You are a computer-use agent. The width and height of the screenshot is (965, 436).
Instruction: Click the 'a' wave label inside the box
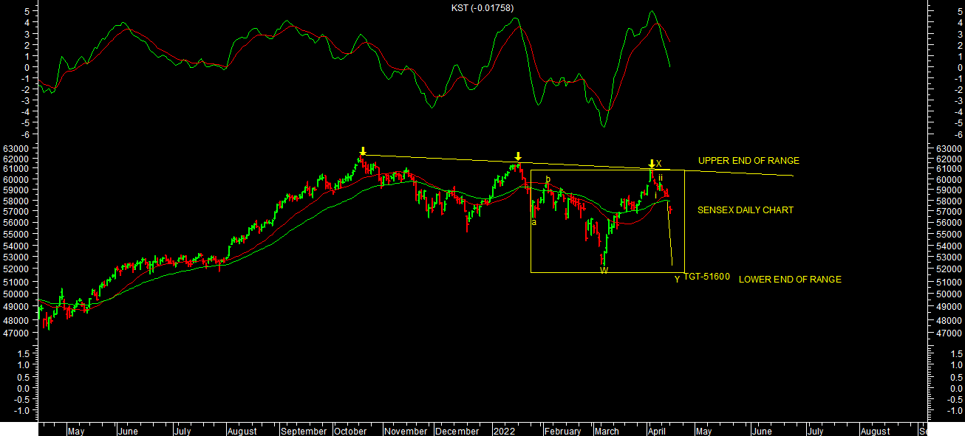point(534,221)
